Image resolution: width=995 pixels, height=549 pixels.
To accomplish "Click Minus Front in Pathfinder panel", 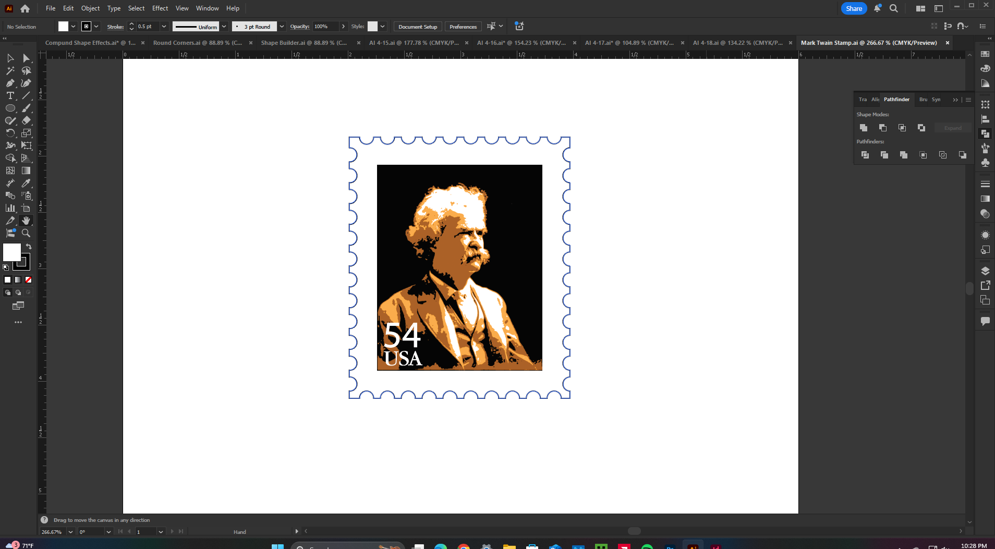I will [883, 128].
